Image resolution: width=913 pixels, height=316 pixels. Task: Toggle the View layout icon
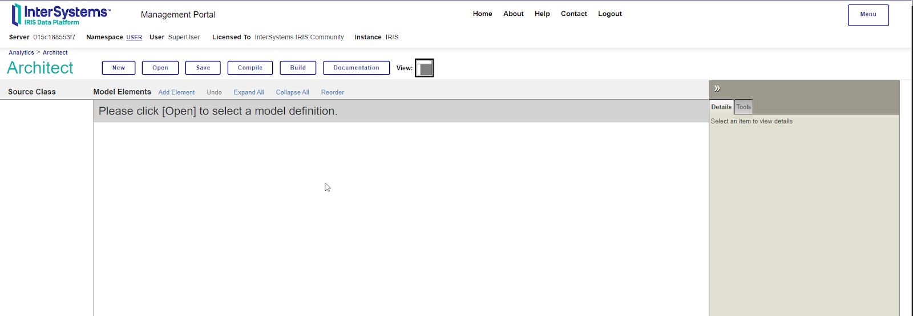click(424, 68)
